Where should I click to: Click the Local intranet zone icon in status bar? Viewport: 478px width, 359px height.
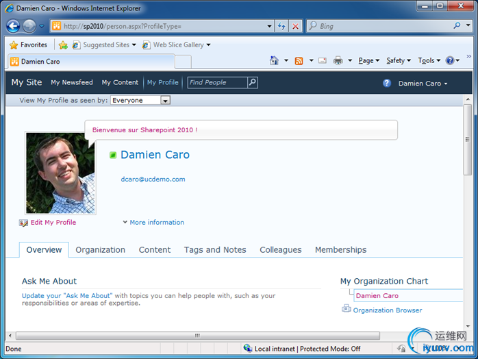(x=247, y=348)
